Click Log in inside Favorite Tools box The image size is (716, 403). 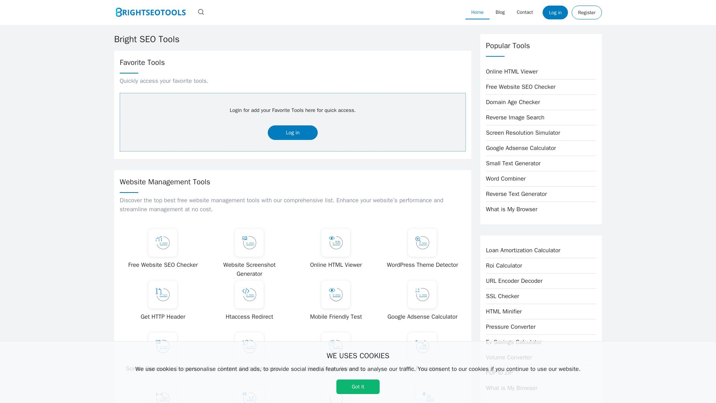click(293, 133)
